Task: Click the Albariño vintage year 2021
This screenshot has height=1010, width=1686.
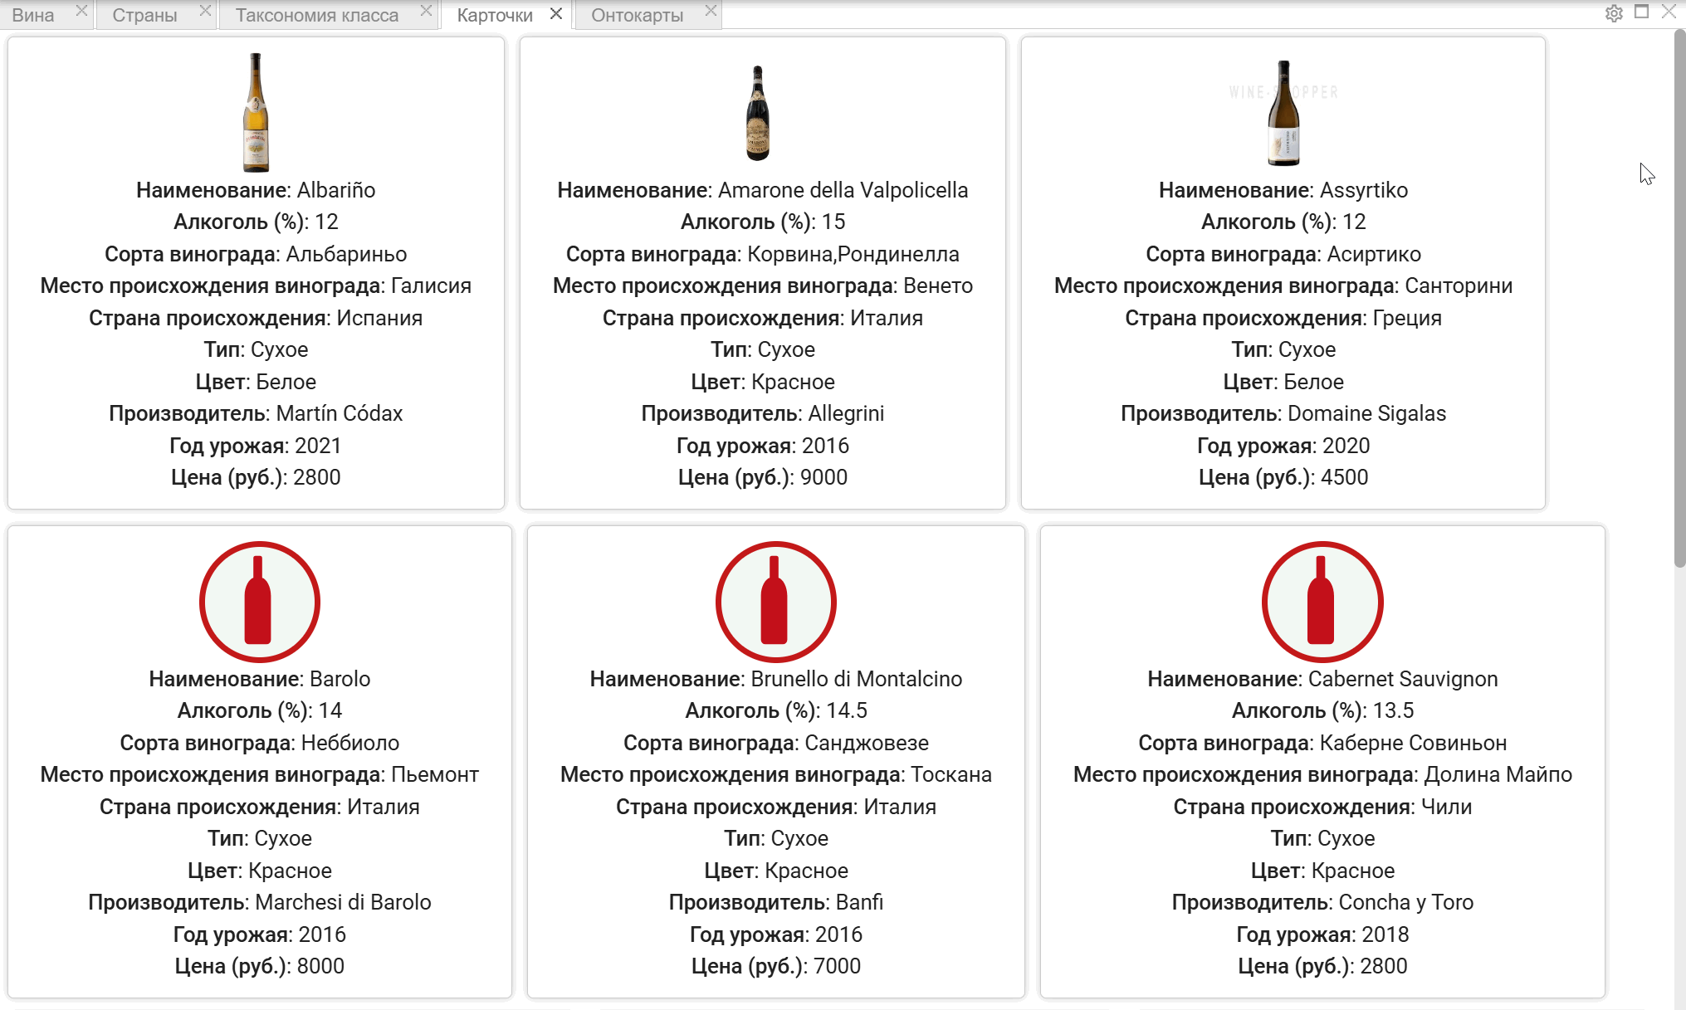Action: 318,446
